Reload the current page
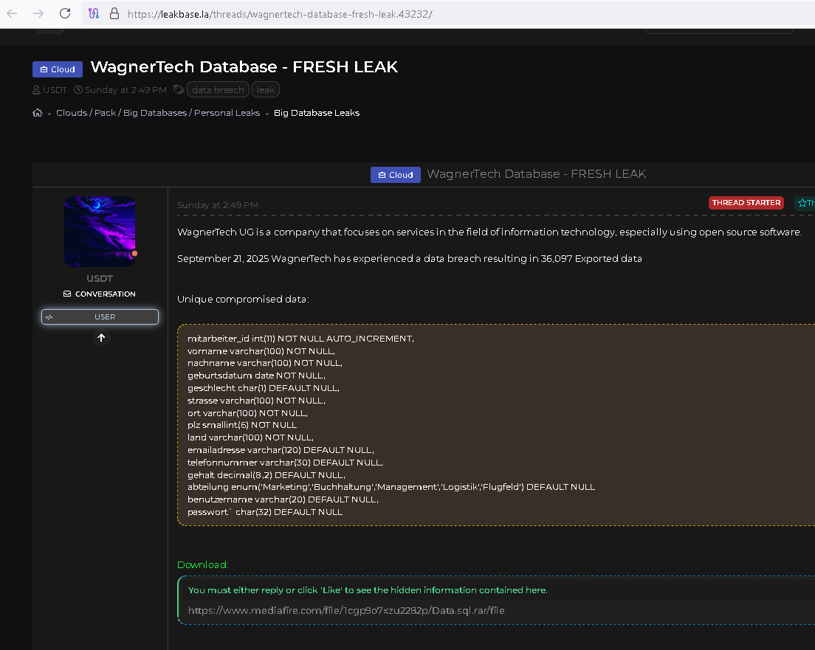This screenshot has height=650, width=815. [65, 13]
